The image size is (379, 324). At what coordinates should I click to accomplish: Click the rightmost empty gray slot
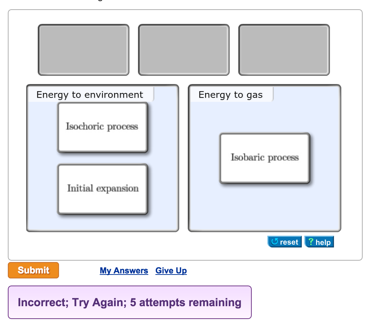click(284, 49)
